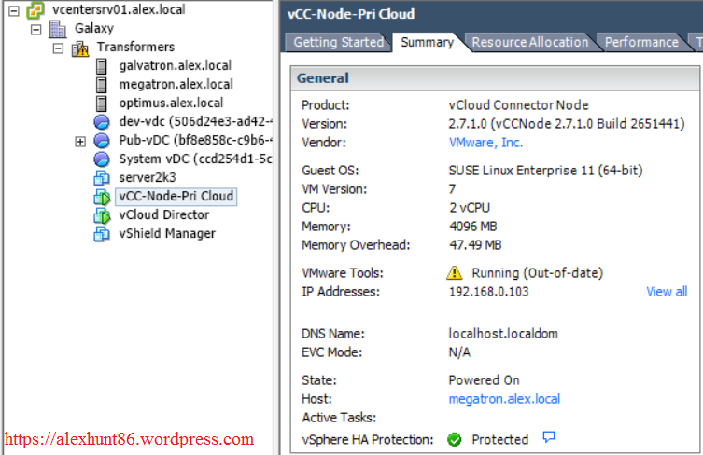Image resolution: width=703 pixels, height=455 pixels.
Task: Open the Performance tab
Action: tap(641, 42)
